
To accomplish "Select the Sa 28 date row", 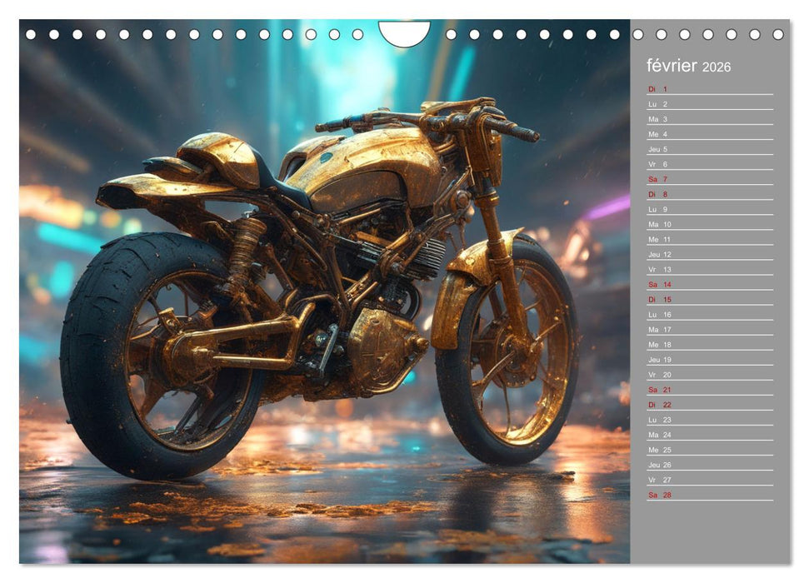I will (709, 495).
